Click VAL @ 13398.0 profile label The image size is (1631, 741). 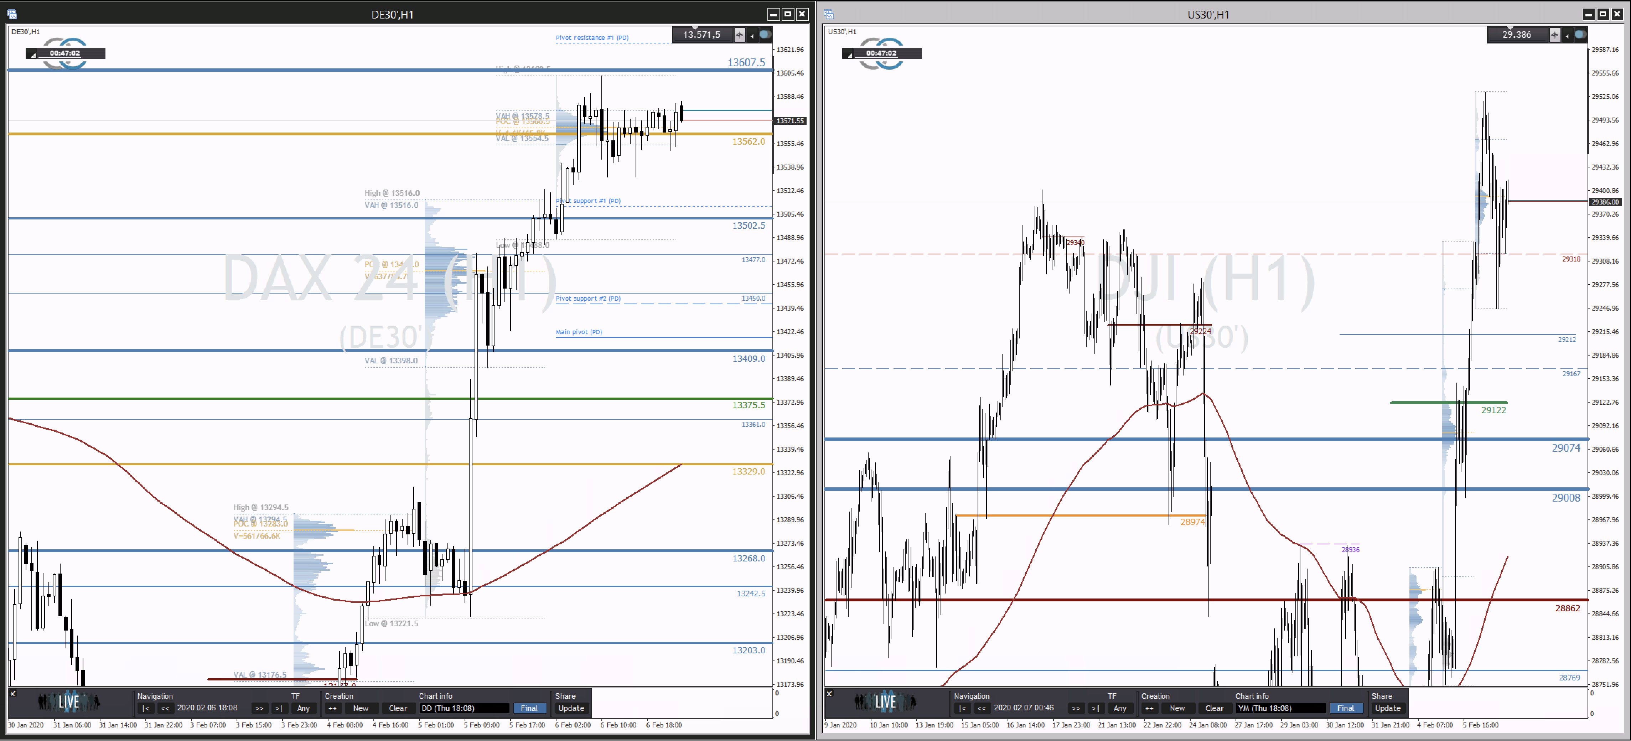[391, 361]
